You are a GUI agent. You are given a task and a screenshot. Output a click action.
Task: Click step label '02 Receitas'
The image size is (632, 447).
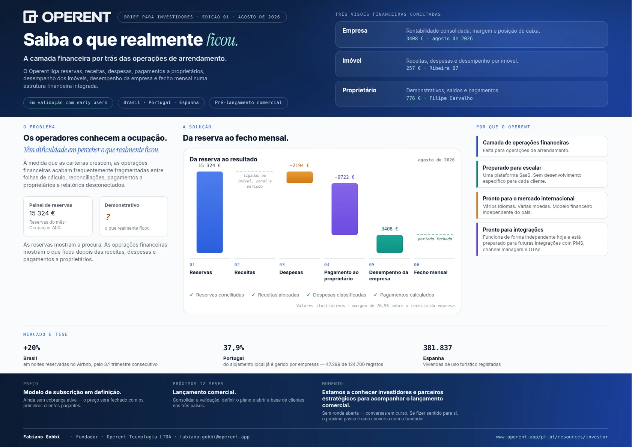pos(245,269)
